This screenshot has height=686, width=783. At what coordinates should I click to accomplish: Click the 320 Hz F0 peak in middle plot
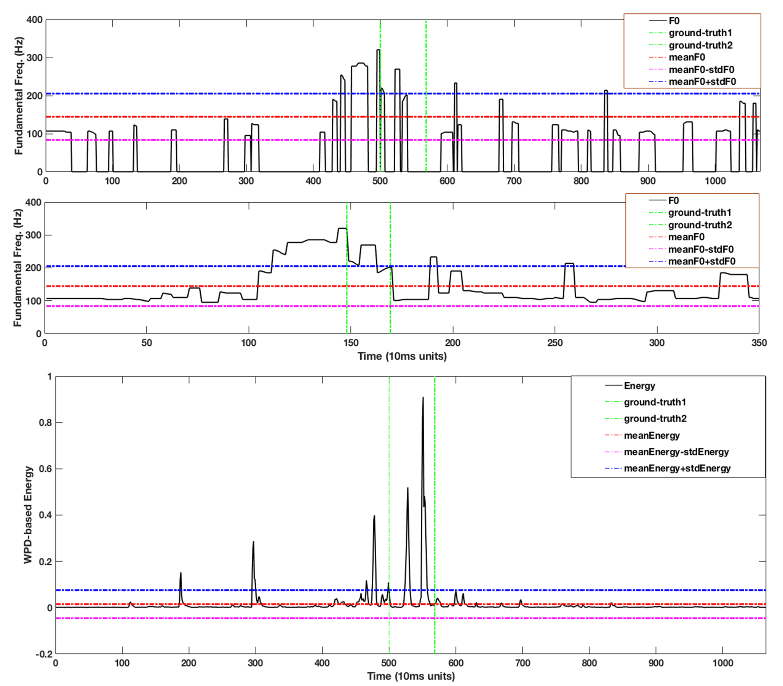(x=342, y=229)
